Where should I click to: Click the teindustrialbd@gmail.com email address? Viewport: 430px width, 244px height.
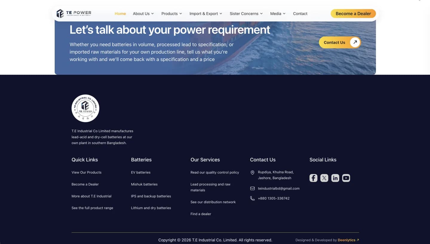point(279,188)
